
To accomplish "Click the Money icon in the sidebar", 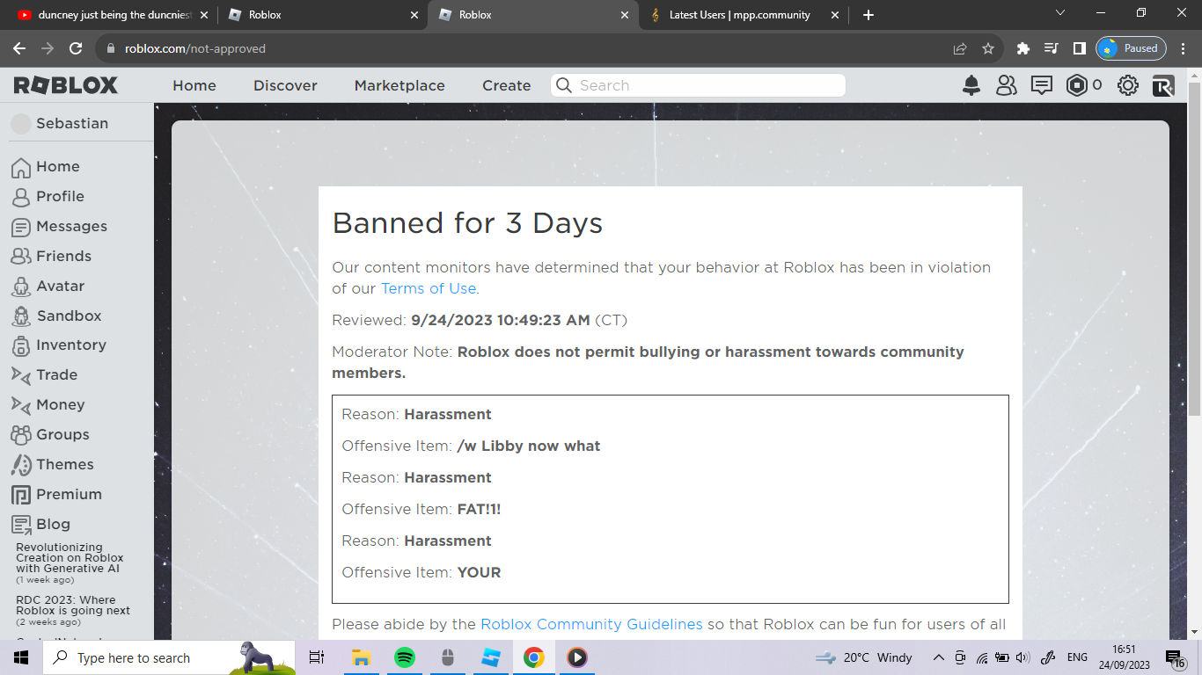I will point(21,405).
